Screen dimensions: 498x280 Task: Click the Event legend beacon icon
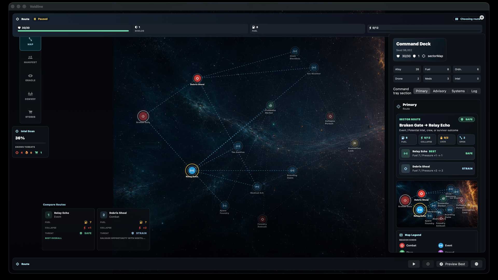441,246
